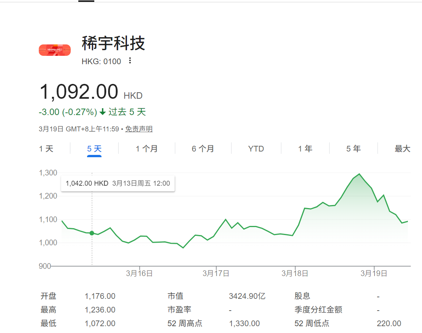Click the 3月18日 date axis label

[x=295, y=273]
